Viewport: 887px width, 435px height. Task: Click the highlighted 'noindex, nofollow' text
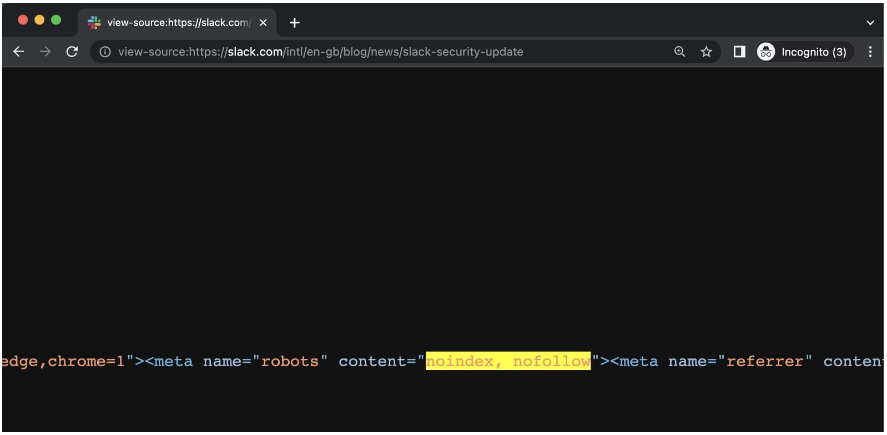508,361
